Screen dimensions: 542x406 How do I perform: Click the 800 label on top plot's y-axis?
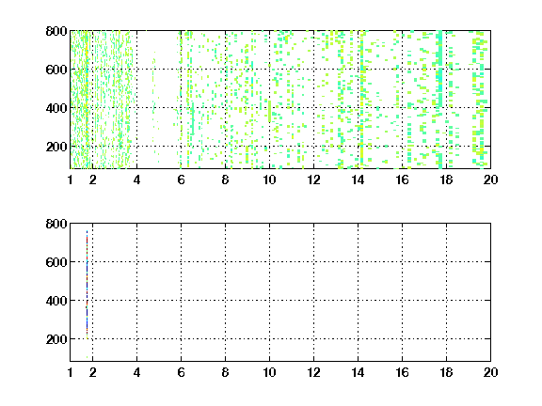click(56, 31)
